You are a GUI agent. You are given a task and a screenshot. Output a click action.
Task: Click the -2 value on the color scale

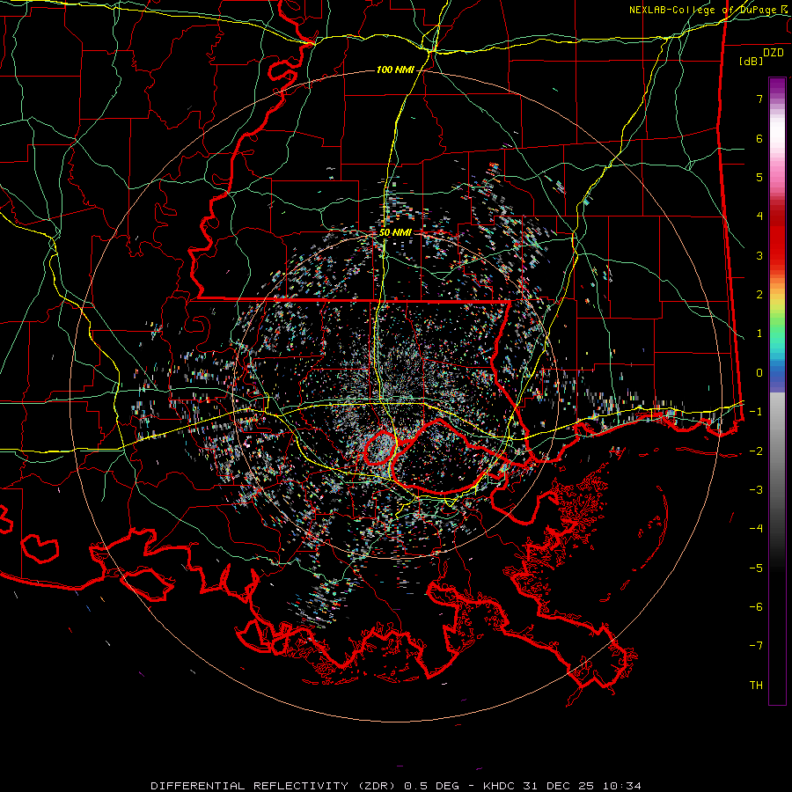[756, 451]
